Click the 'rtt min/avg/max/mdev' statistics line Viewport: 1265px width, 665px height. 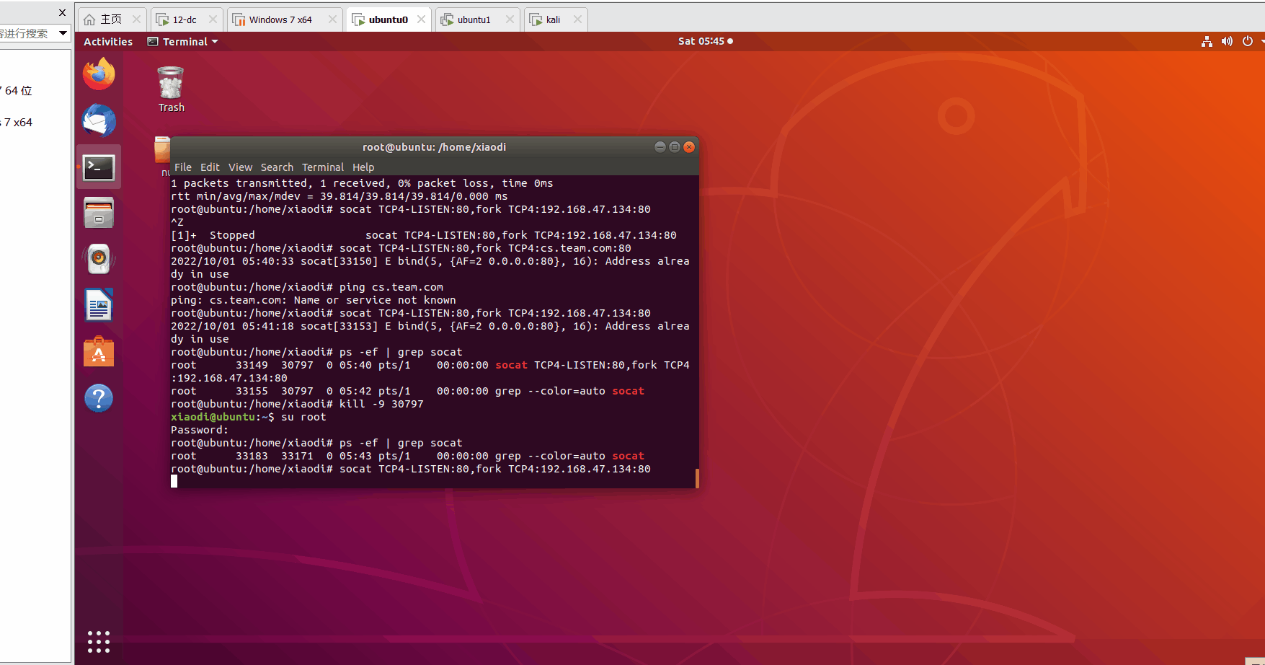click(339, 196)
